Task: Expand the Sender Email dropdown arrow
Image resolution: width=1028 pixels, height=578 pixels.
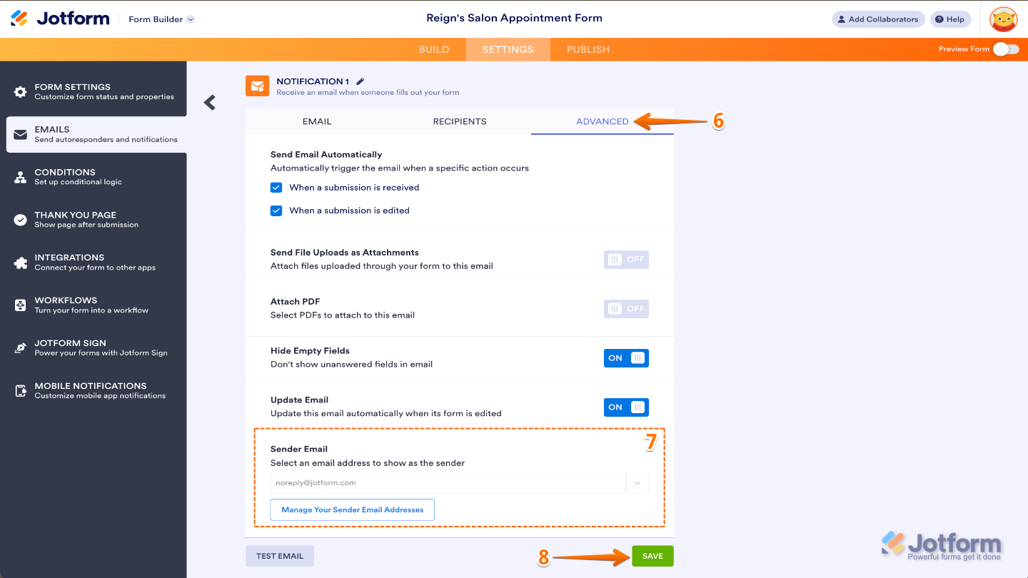Action: point(637,483)
